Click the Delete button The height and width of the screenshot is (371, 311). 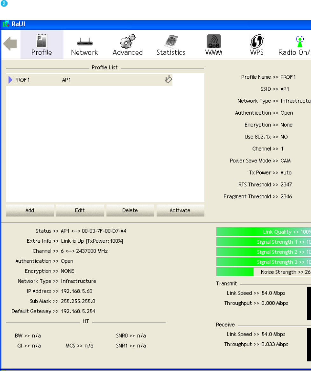(x=130, y=210)
